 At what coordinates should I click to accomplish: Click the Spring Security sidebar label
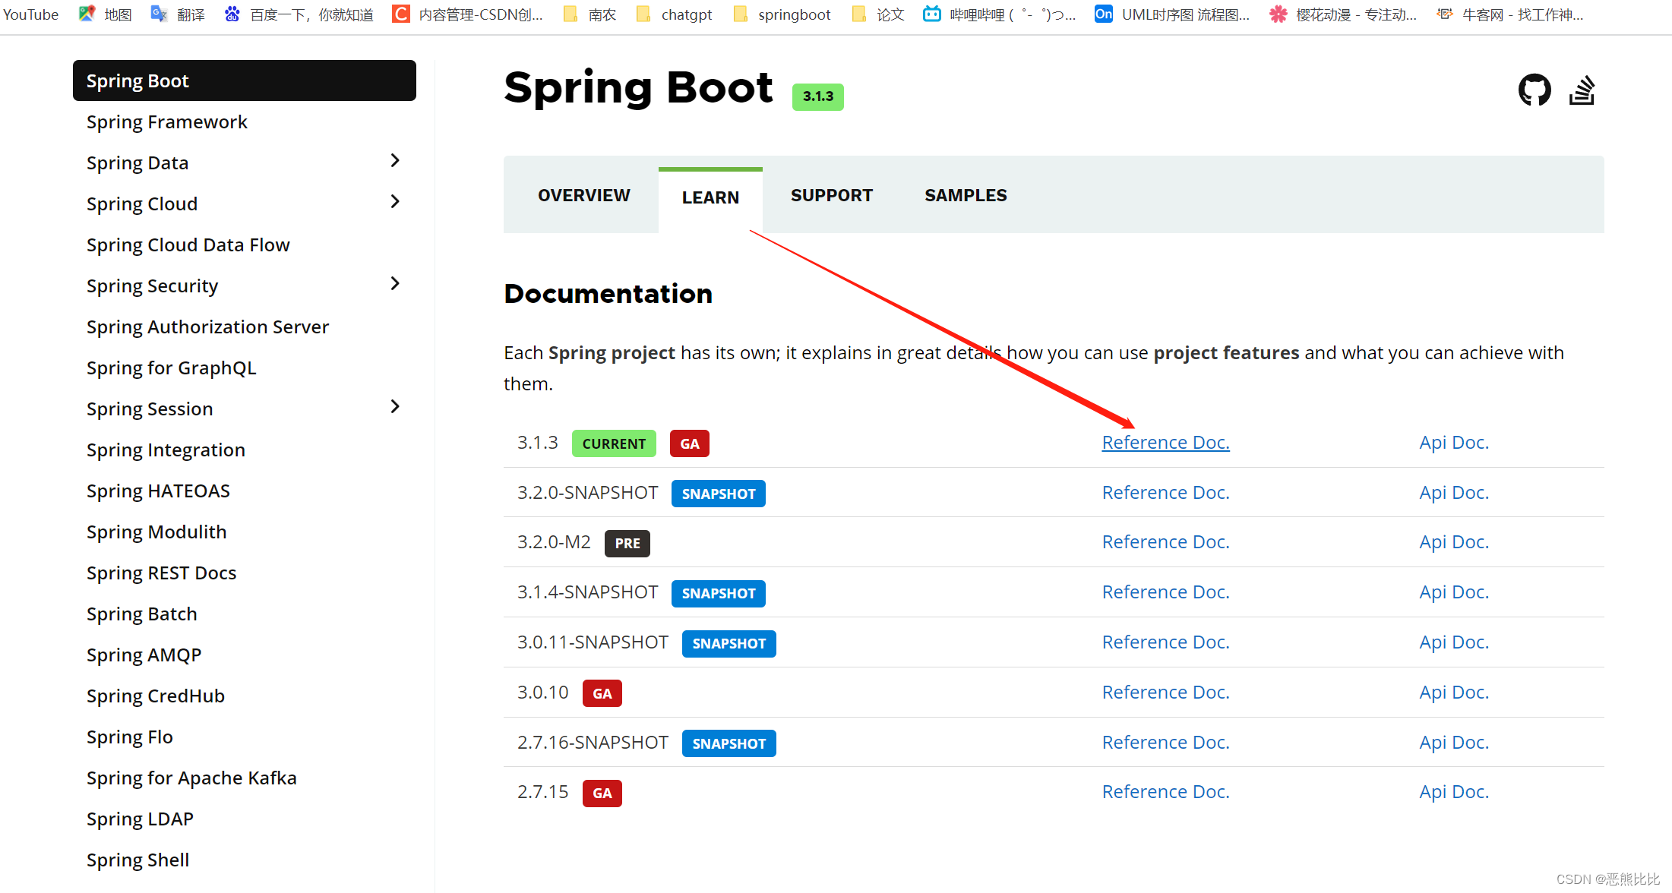pyautogui.click(x=152, y=286)
